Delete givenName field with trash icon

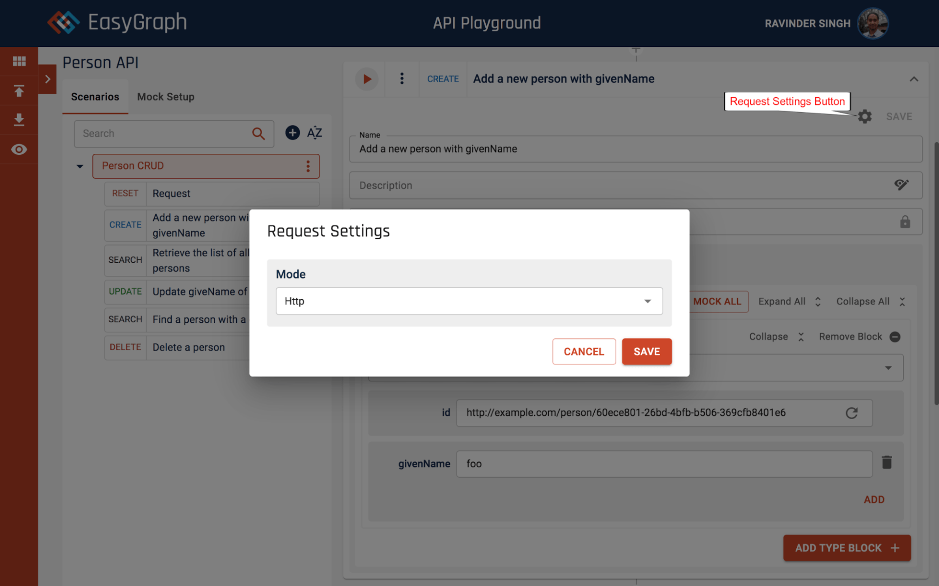click(887, 462)
